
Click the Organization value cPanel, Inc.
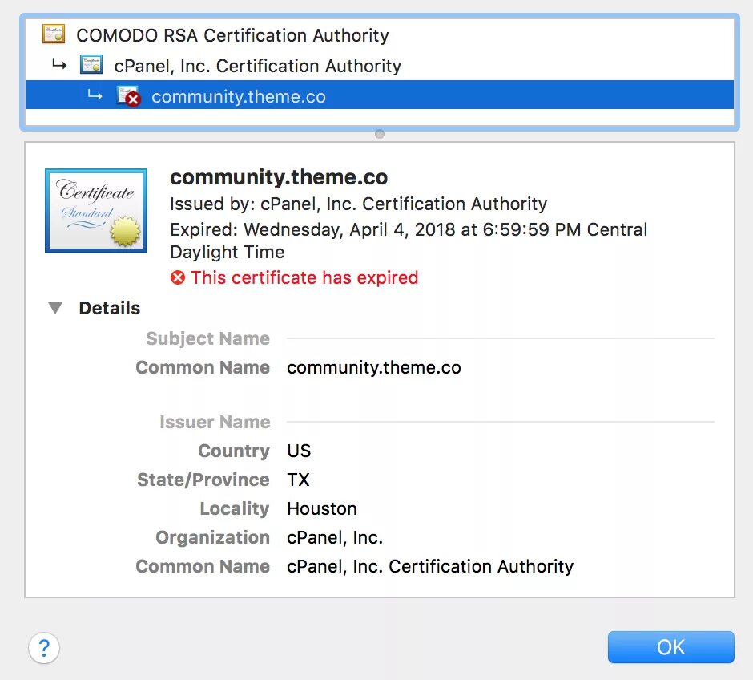click(335, 537)
